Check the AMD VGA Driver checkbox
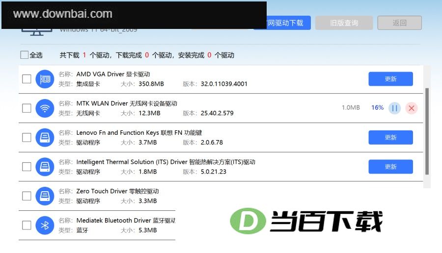Viewport: 442px width, 253px height. (x=27, y=79)
